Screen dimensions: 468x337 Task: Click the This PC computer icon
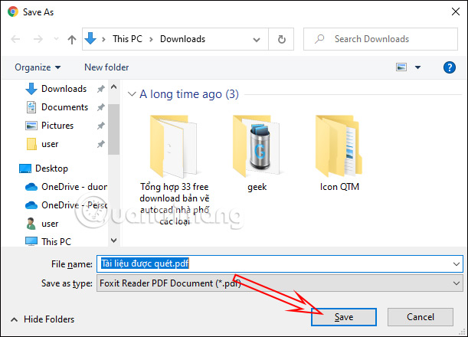pos(31,241)
